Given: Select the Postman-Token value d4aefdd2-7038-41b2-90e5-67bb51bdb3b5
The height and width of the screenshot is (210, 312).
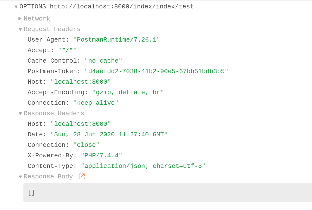Looking at the screenshot, I should (157, 71).
